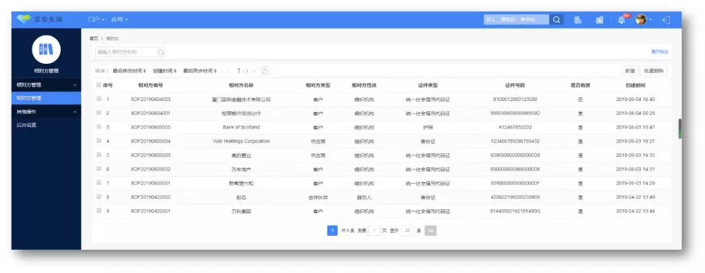
Task: Click the top bar search magnifier button
Action: coord(557,20)
